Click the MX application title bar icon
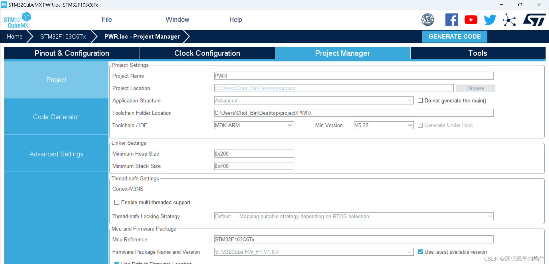This screenshot has width=549, height=264. (x=4, y=5)
